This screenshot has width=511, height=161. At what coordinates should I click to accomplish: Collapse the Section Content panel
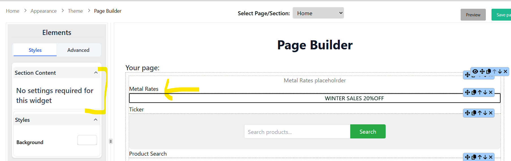96,73
